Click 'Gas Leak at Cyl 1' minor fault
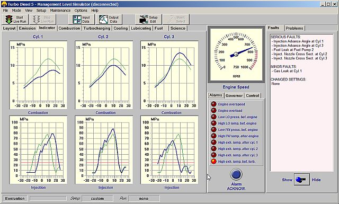 [288, 71]
